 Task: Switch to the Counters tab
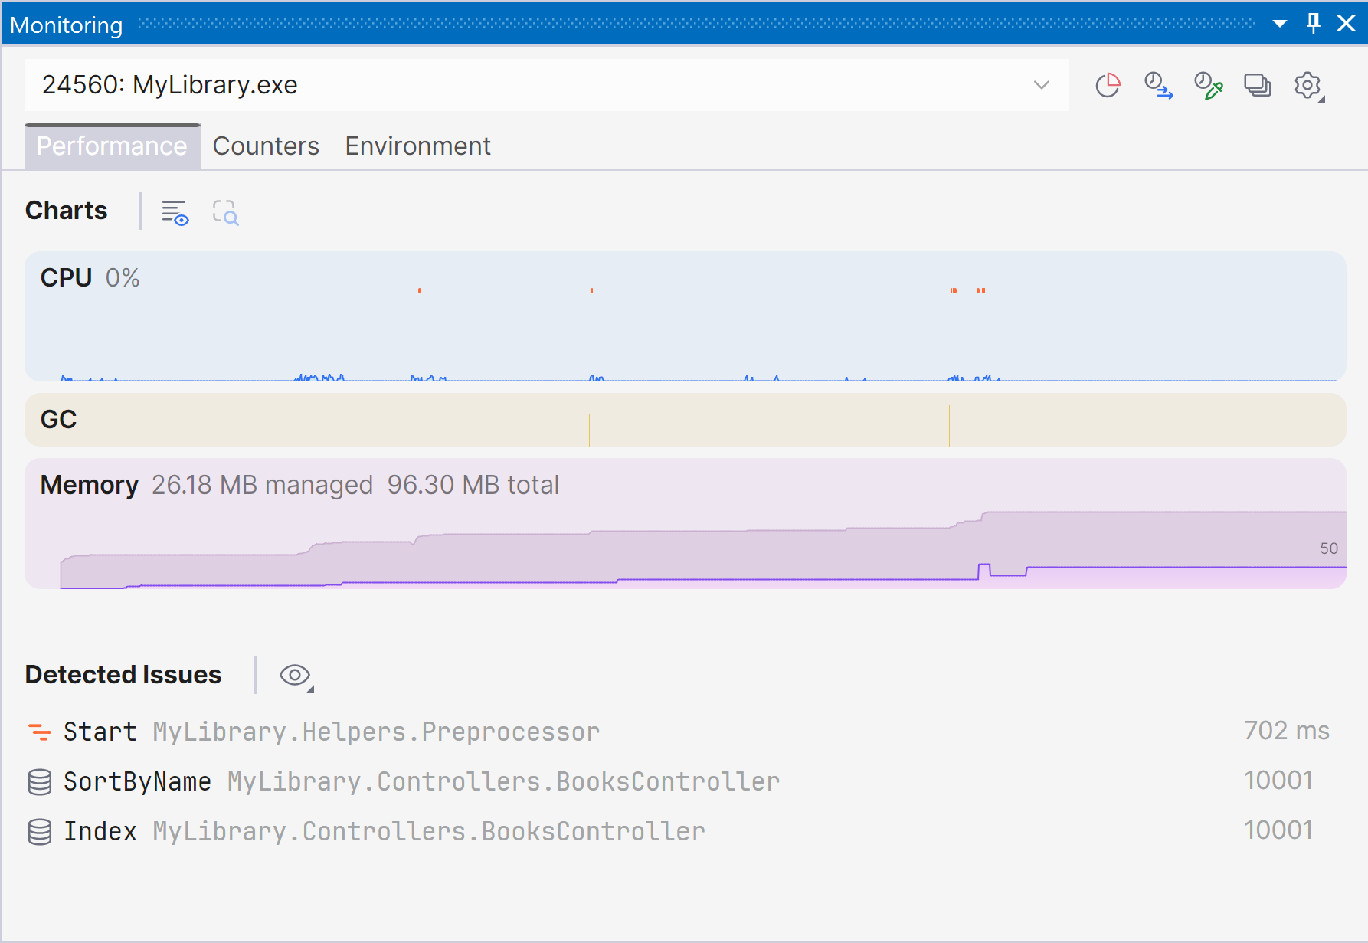pyautogui.click(x=266, y=146)
